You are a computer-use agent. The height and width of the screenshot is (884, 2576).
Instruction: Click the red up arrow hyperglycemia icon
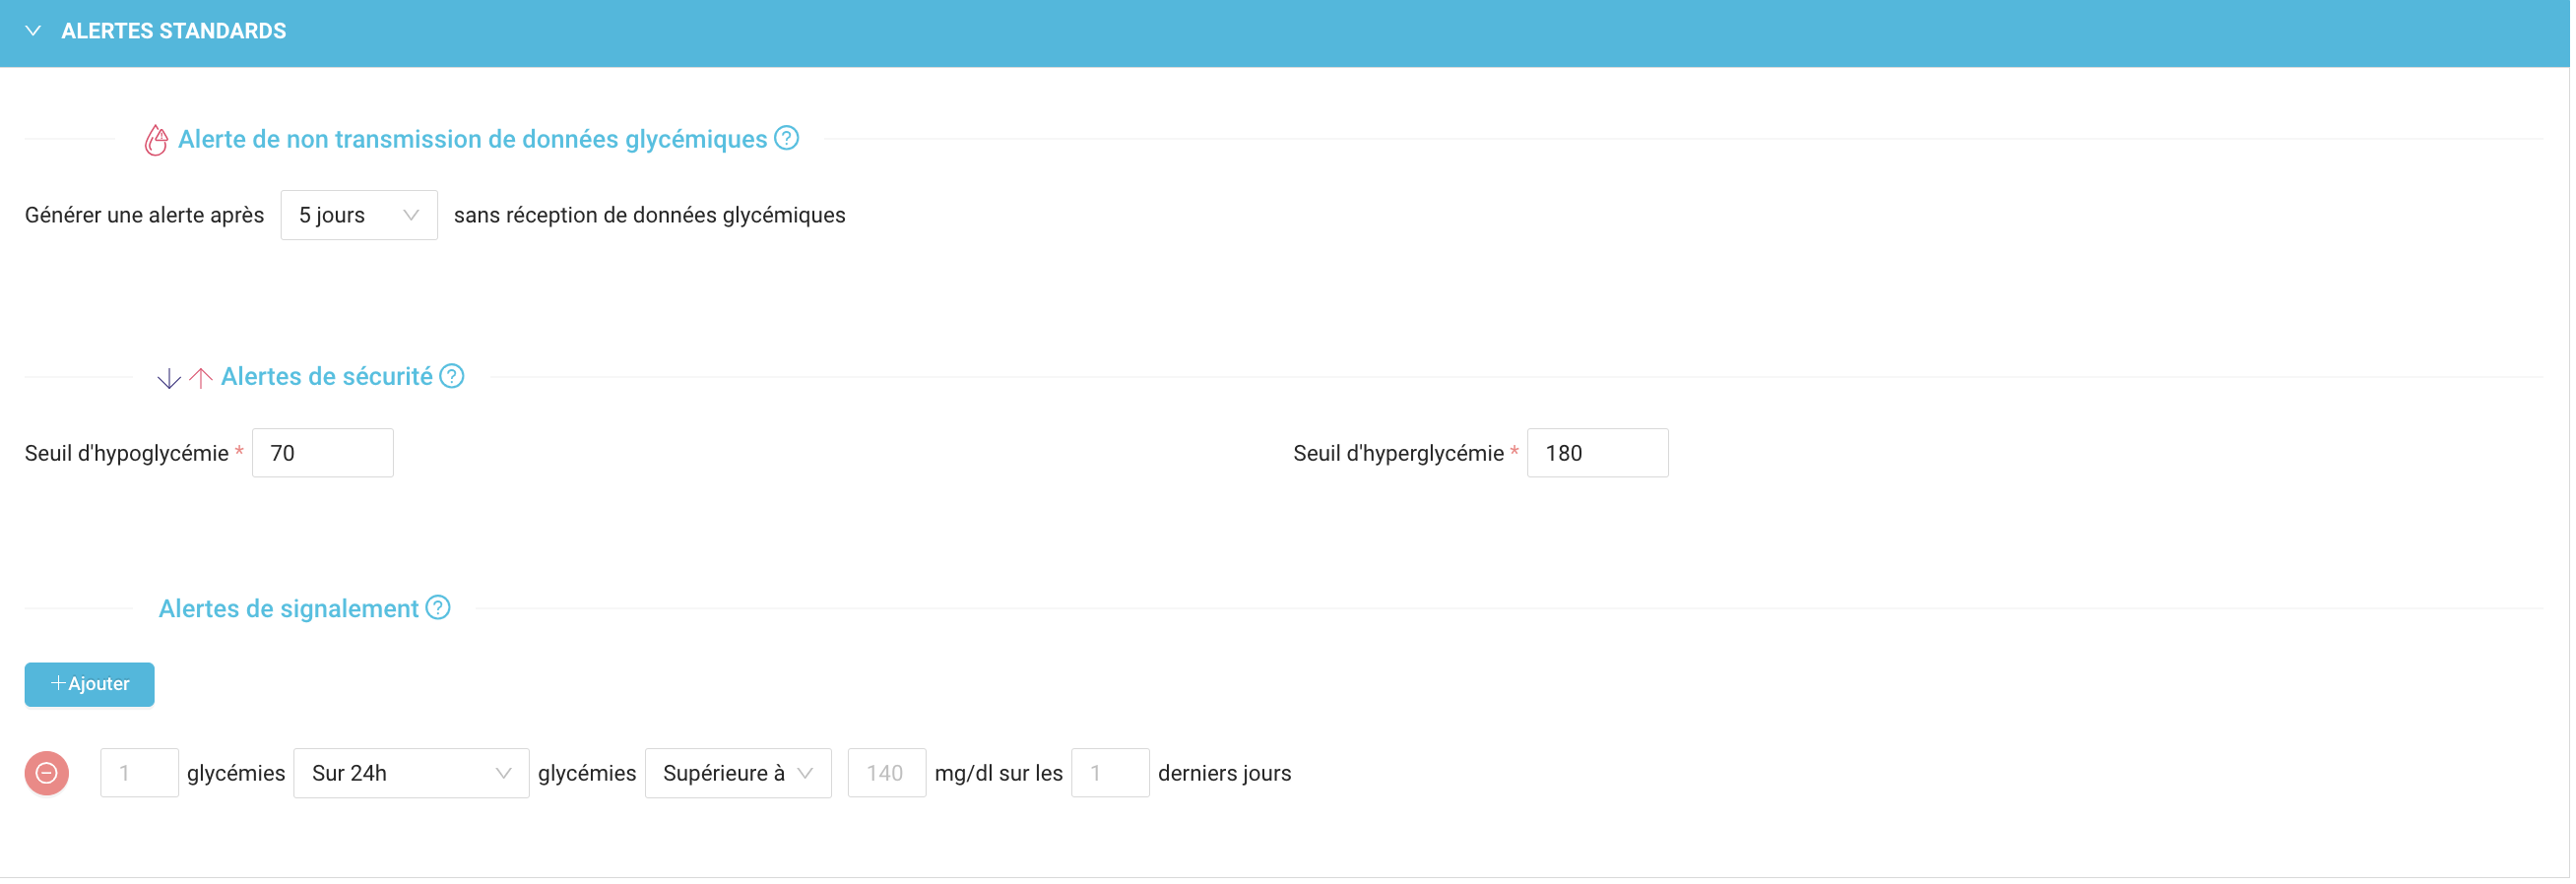coord(201,379)
